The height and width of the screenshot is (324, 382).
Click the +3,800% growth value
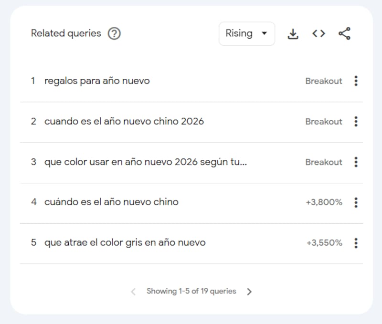coord(324,202)
